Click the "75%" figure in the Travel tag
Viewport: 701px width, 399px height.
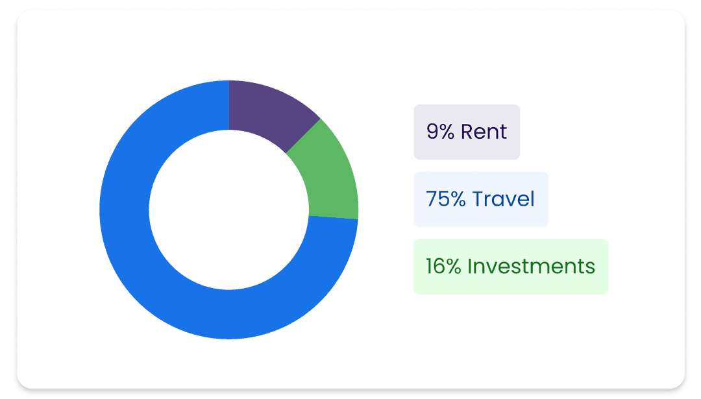pos(446,199)
